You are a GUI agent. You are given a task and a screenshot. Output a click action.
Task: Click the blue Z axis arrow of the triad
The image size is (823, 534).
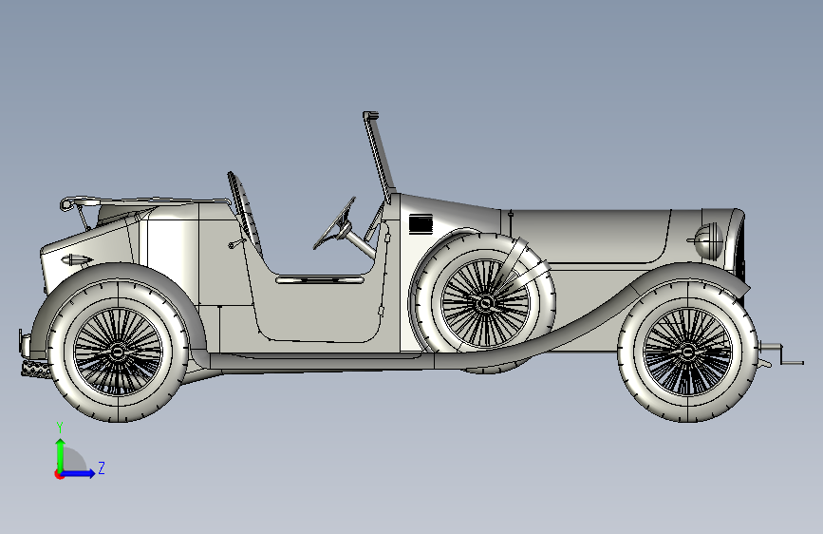point(78,473)
